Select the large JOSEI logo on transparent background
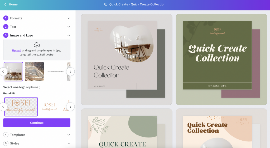 21,107
